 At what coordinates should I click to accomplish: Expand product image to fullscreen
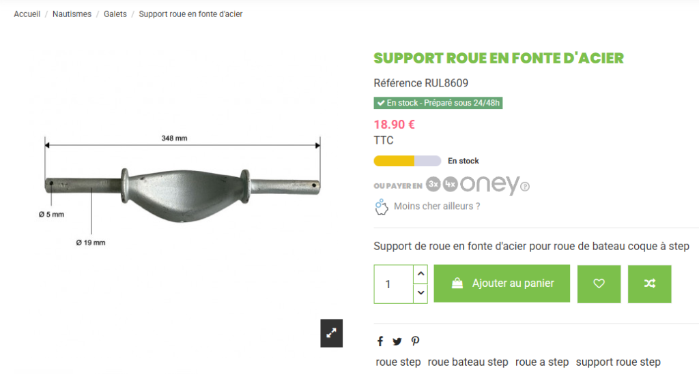pos(331,333)
